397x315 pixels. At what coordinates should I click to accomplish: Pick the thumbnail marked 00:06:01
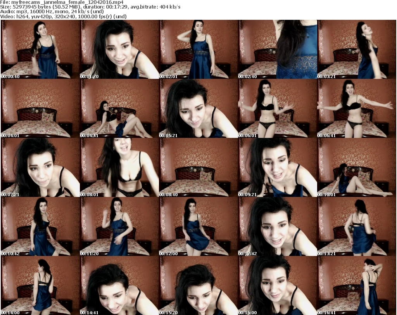[x=278, y=108]
